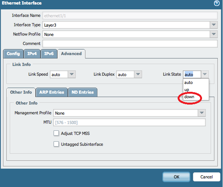Show the ND Entries tab
Screen dimensions: 223x187
click(x=82, y=92)
